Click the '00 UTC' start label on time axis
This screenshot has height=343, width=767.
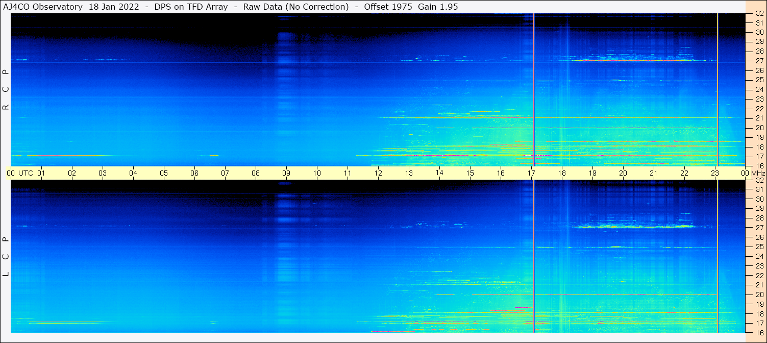click(x=20, y=173)
